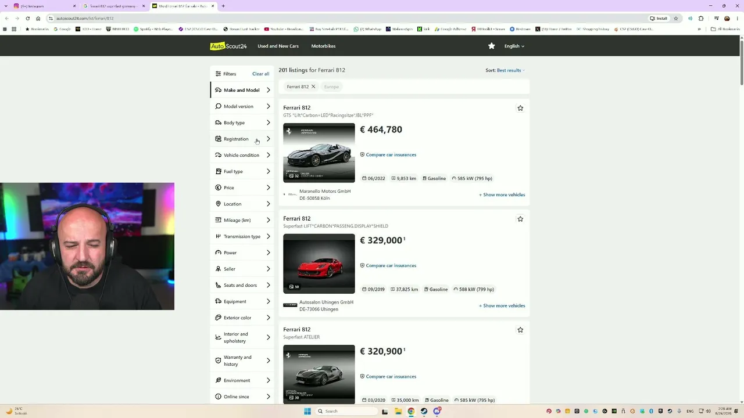Click Compare car insurances for the €464,780 car
Viewport: 744px width, 418px height.
click(x=388, y=155)
